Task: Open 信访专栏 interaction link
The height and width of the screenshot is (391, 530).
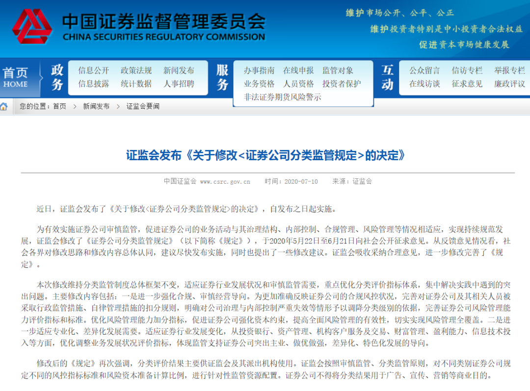Action: (x=467, y=71)
